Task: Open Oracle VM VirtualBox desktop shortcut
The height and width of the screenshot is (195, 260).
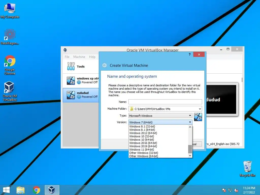Action: point(10,91)
